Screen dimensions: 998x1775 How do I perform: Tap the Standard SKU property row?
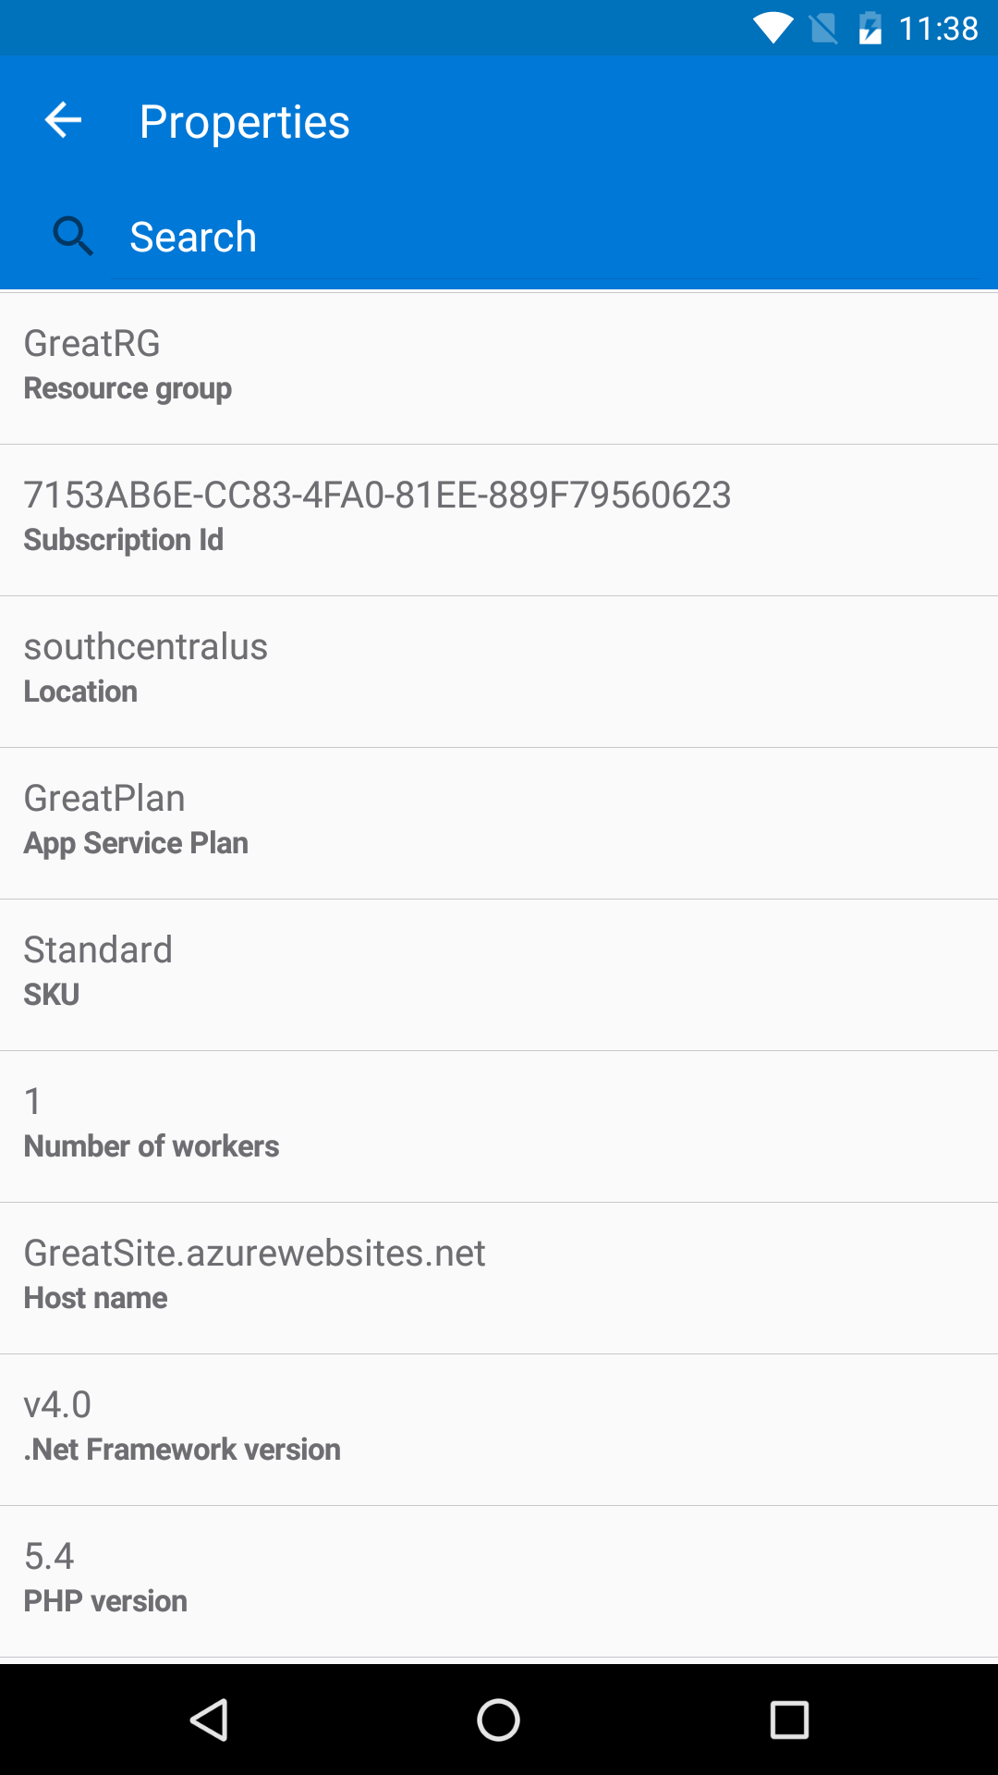tap(499, 973)
